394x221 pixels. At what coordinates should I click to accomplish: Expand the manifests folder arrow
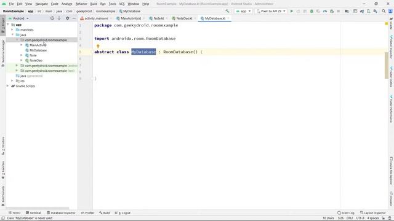tap(12, 29)
